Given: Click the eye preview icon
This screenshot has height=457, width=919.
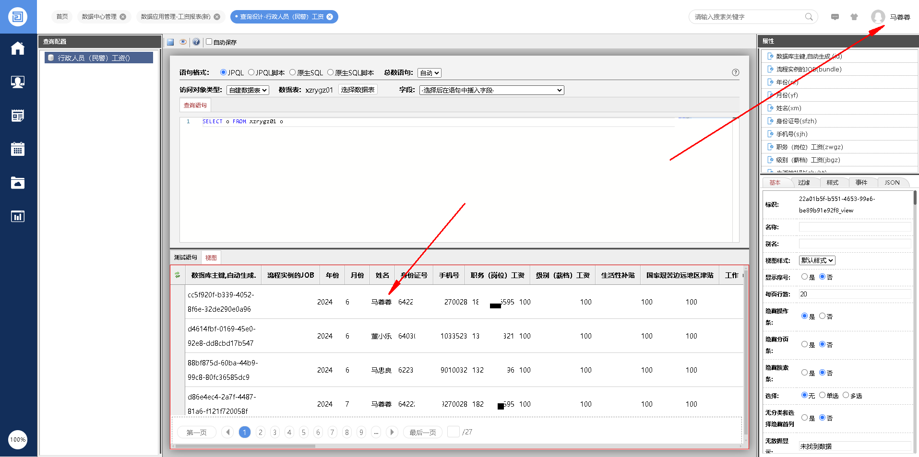Looking at the screenshot, I should point(183,42).
